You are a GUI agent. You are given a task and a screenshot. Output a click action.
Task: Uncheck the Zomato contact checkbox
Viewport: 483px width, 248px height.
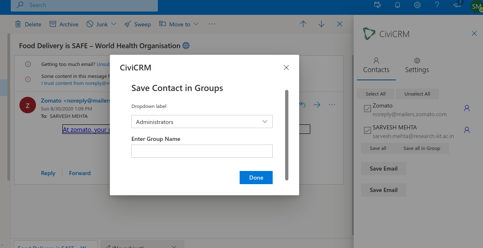tap(367, 108)
